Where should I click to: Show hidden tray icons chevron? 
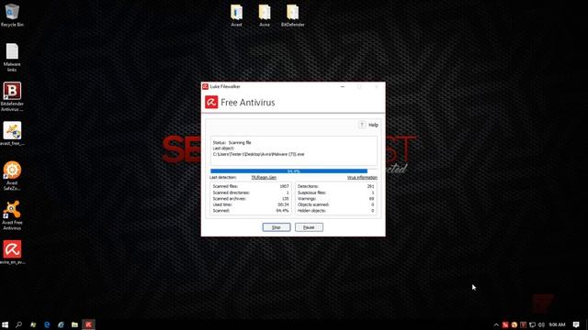[x=496, y=324]
